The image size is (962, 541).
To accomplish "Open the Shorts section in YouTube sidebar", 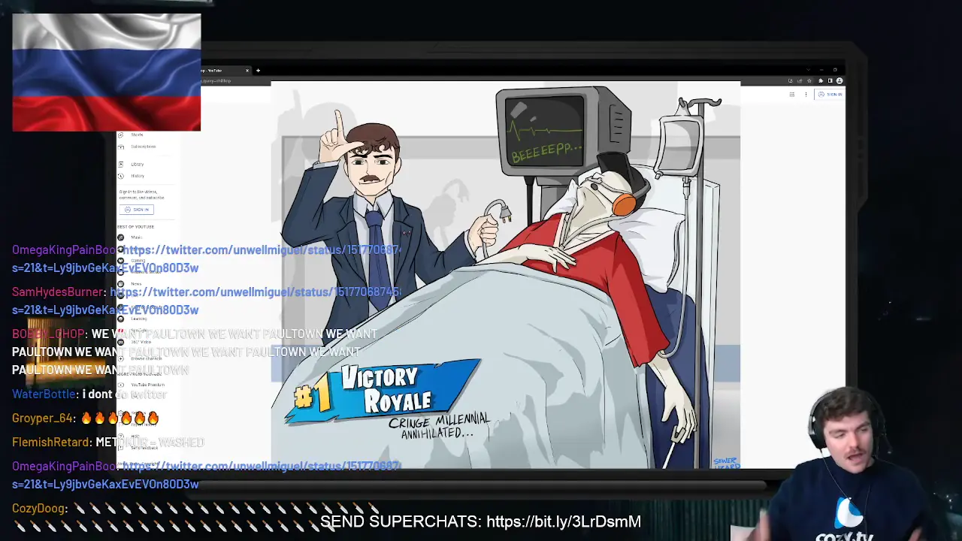I will [x=137, y=134].
